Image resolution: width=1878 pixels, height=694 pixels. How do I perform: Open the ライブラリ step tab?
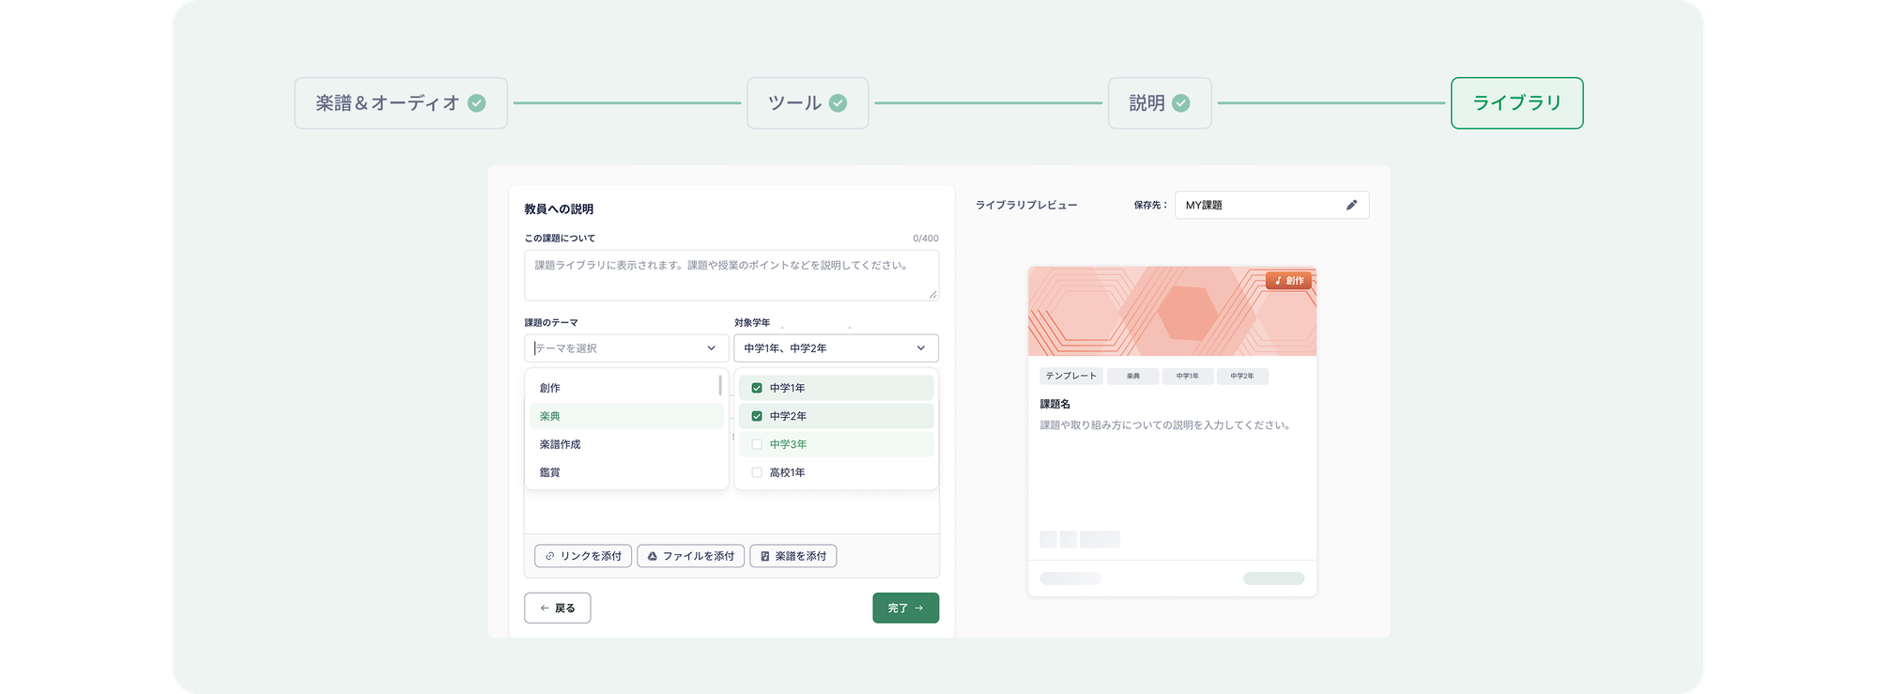pyautogui.click(x=1516, y=103)
